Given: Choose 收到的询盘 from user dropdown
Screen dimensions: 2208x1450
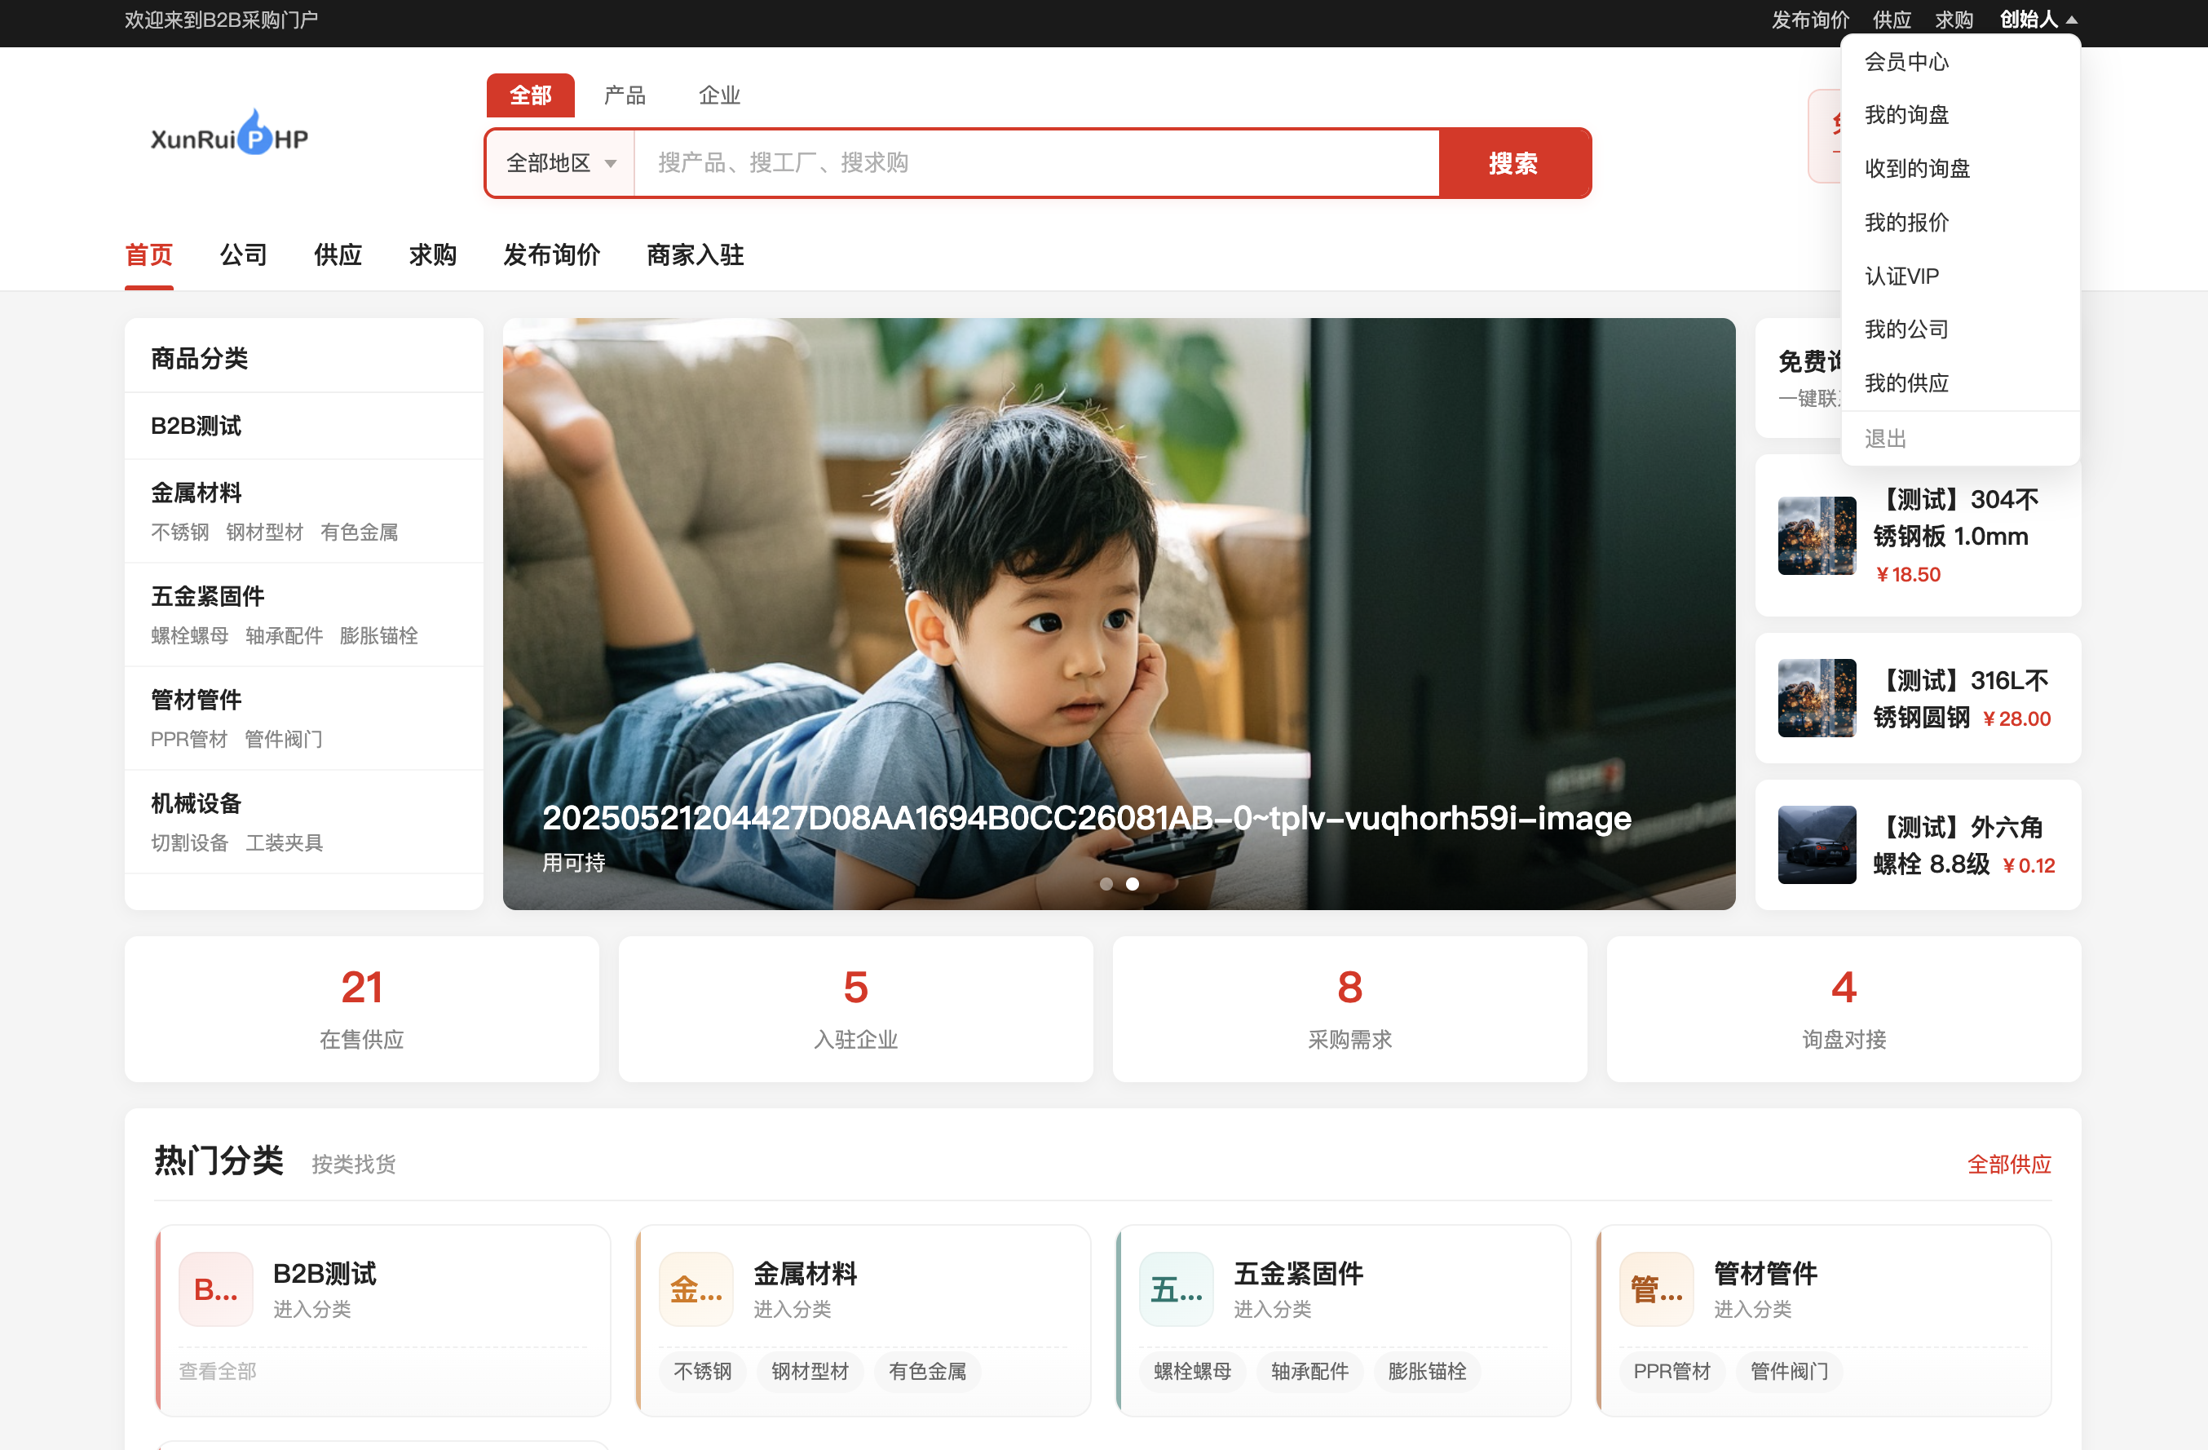Looking at the screenshot, I should (x=1959, y=169).
